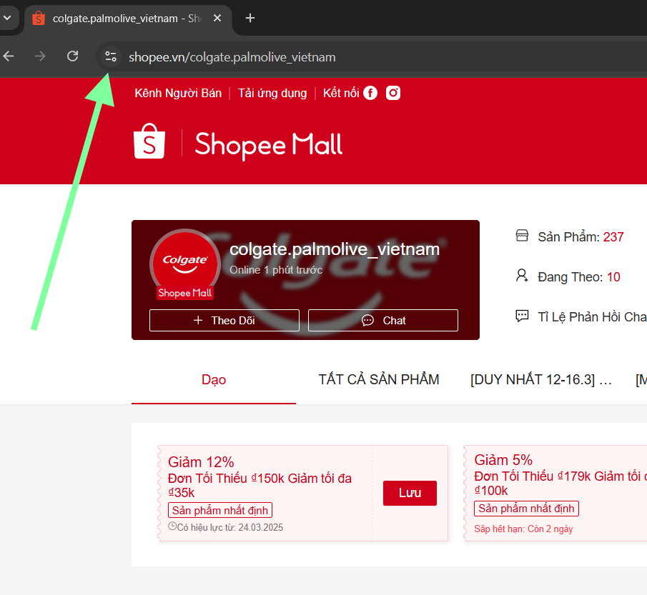Click the Đang Theo person icon
This screenshot has width=647, height=595.
point(522,276)
